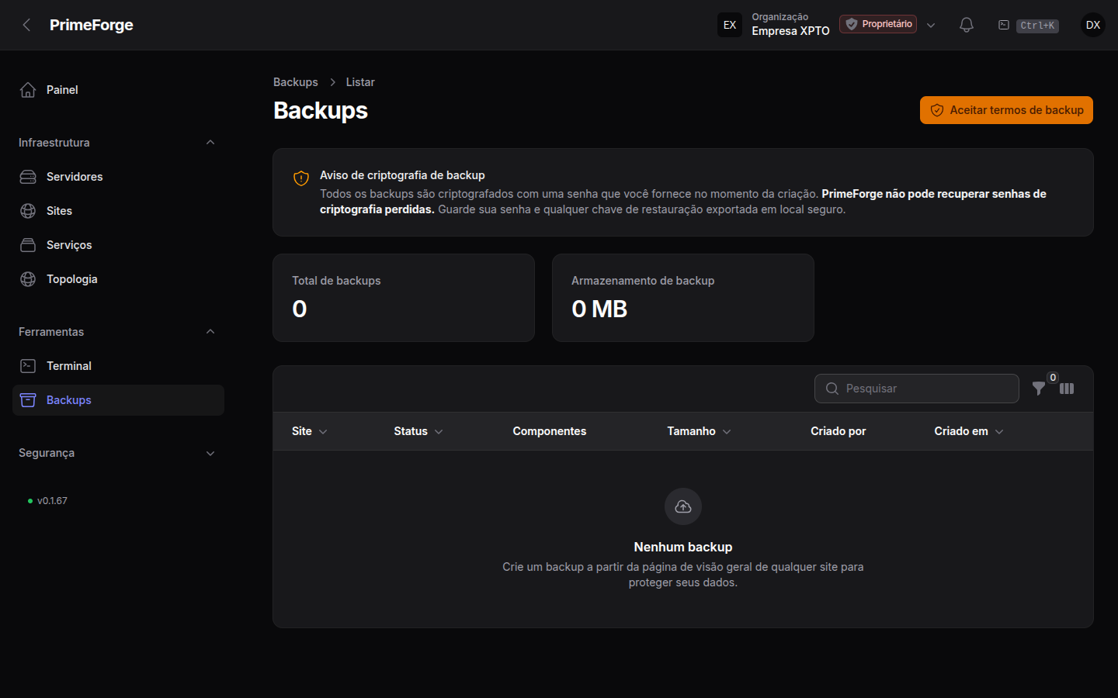Viewport: 1118px width, 698px height.
Task: Sort by the Criado em column
Action: pyautogui.click(x=969, y=431)
